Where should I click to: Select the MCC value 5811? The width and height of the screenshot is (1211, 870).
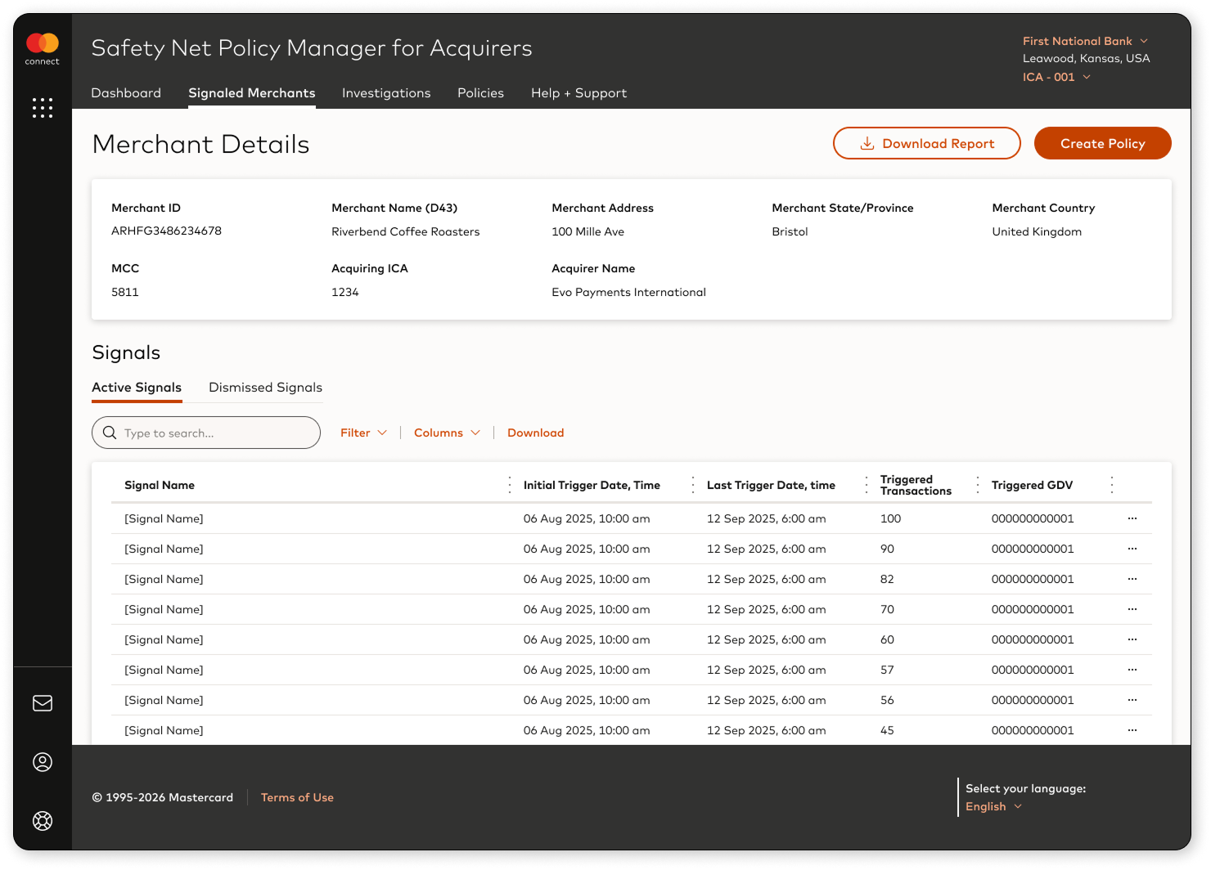pyautogui.click(x=125, y=292)
